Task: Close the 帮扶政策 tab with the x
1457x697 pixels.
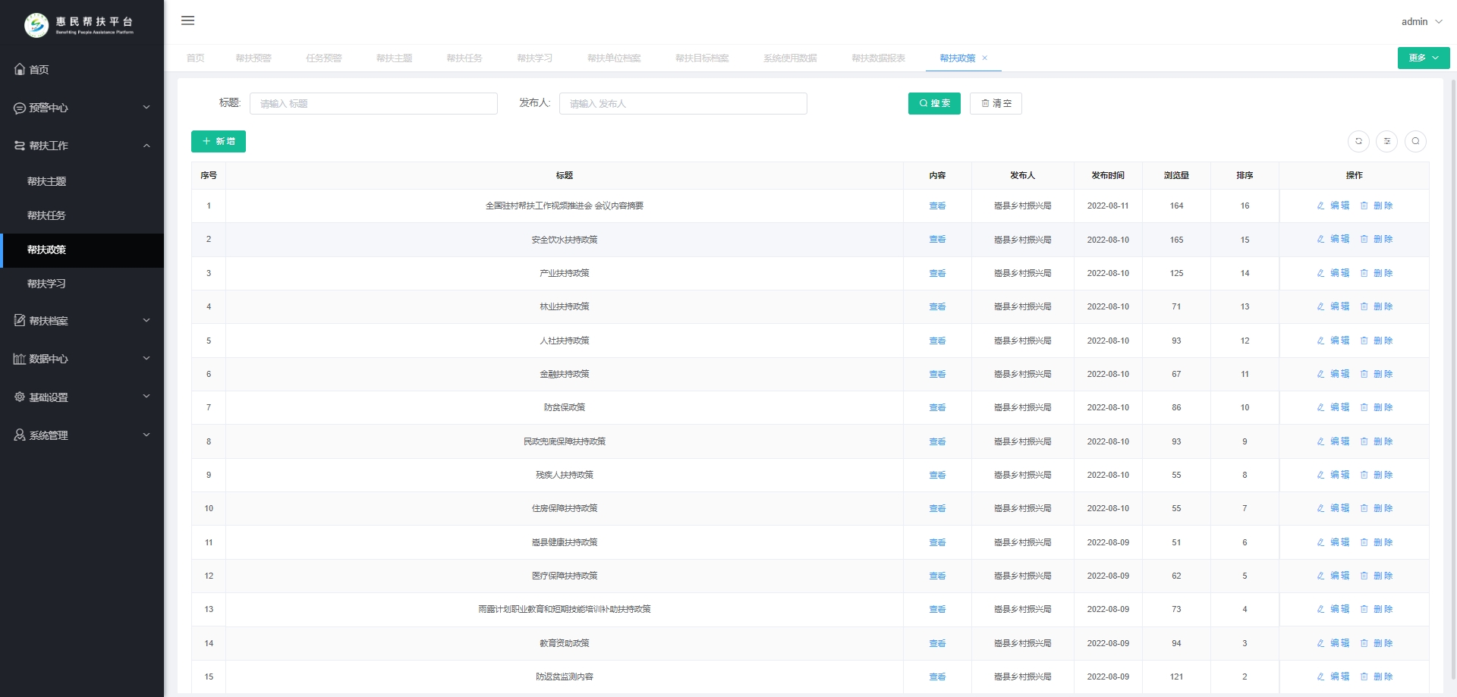Action: tap(985, 58)
